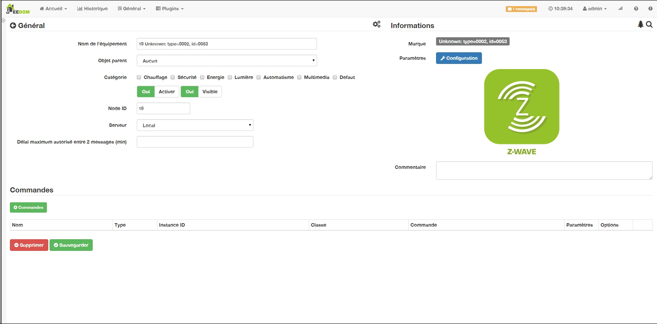Click the magnifier icon in Informations
Screen dimensions: 657x324
click(649, 24)
